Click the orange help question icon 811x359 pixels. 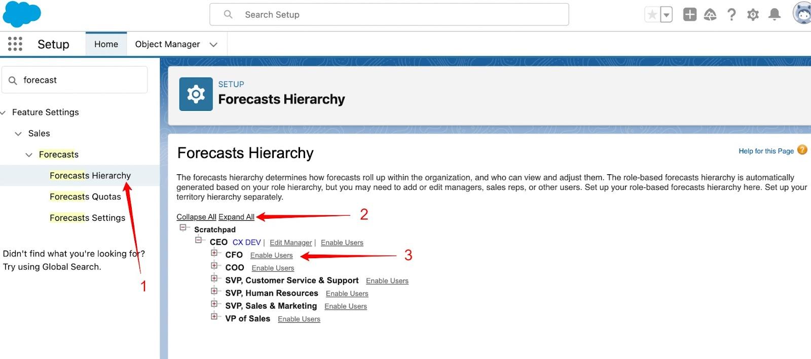802,150
